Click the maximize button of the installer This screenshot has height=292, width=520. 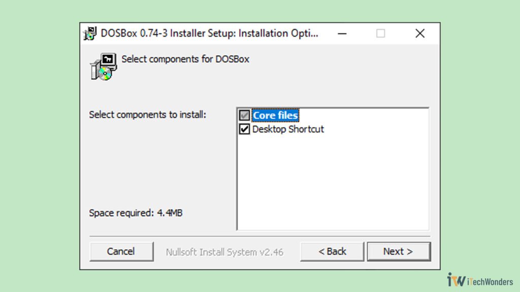coord(381,33)
